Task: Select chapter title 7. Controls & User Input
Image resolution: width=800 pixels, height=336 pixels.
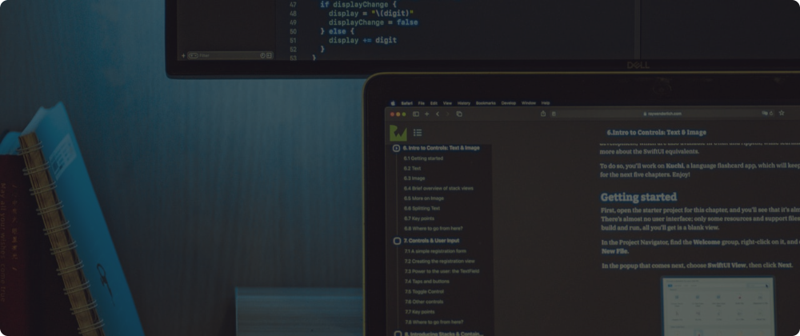Action: coord(432,241)
